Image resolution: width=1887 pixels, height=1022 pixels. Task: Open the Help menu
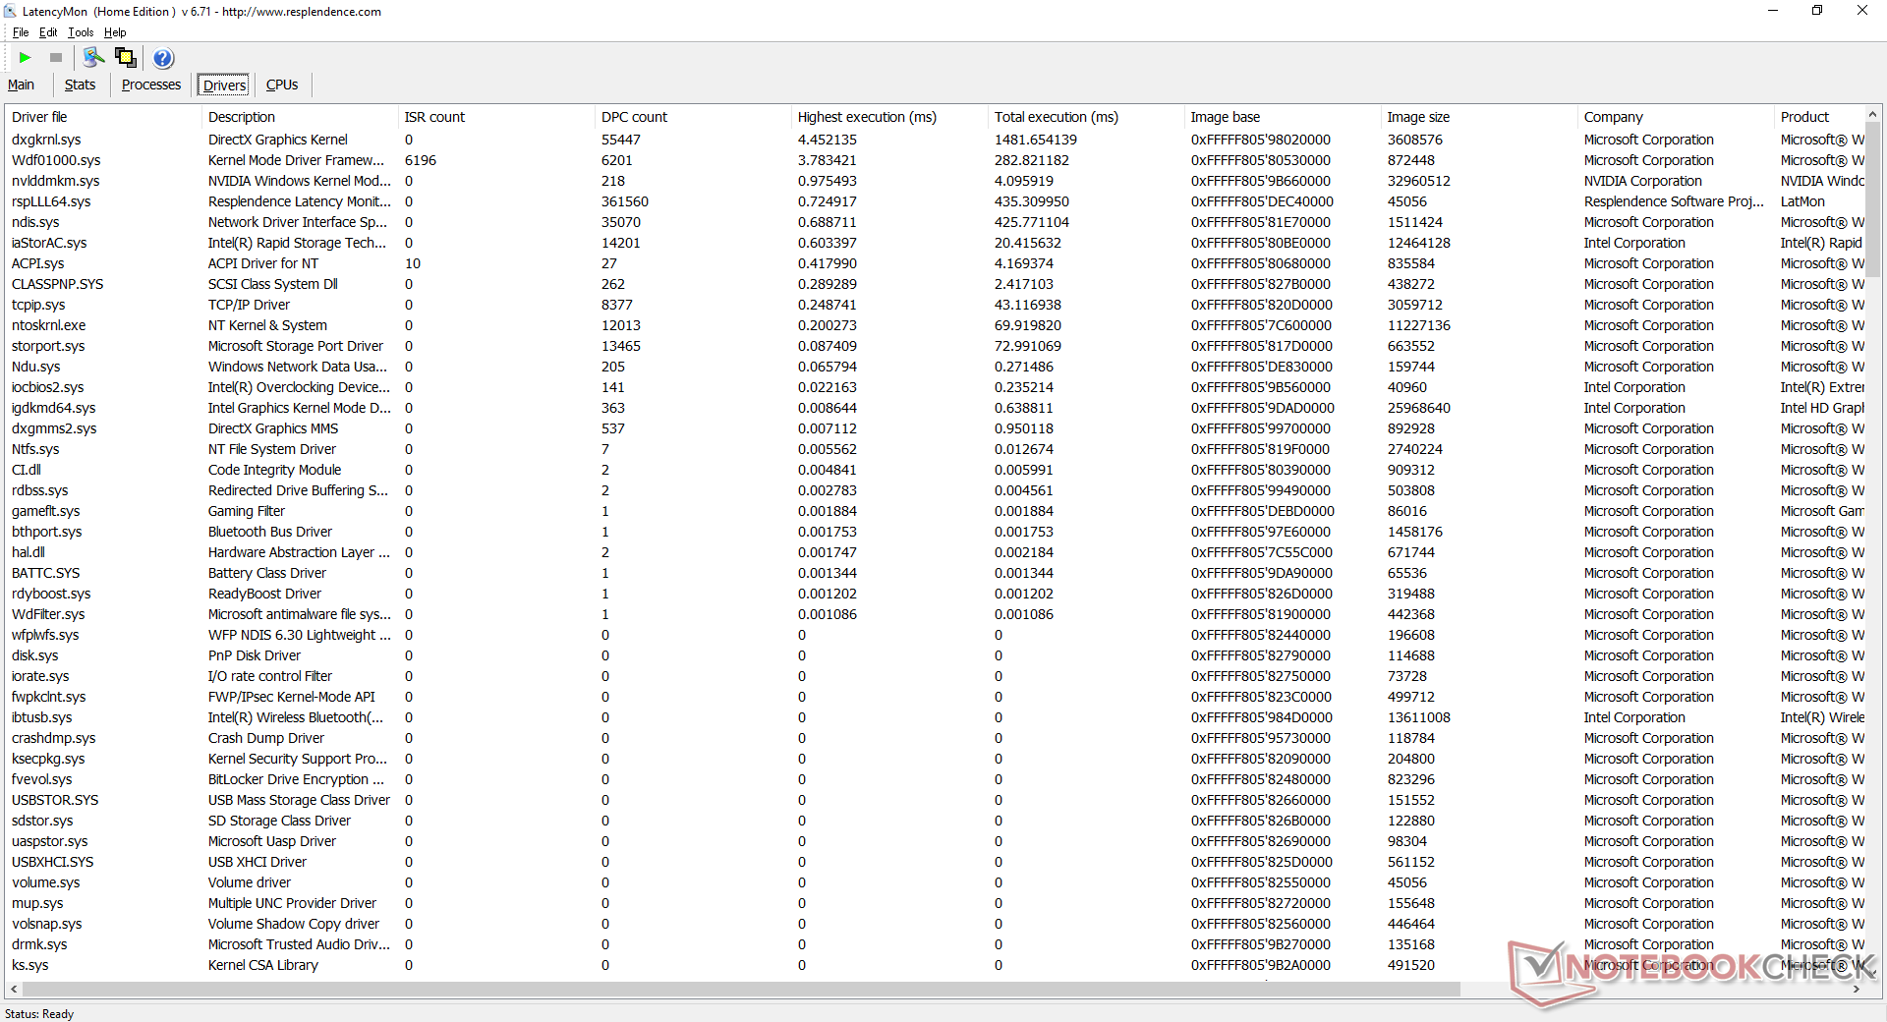pos(115,32)
